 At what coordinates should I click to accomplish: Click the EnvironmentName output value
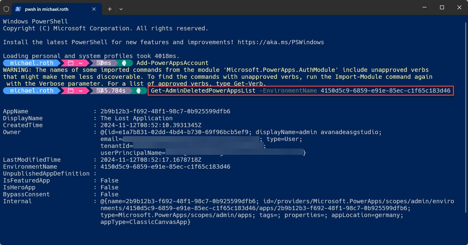[165, 167]
